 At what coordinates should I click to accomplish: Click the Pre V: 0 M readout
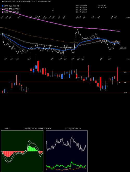102,8
